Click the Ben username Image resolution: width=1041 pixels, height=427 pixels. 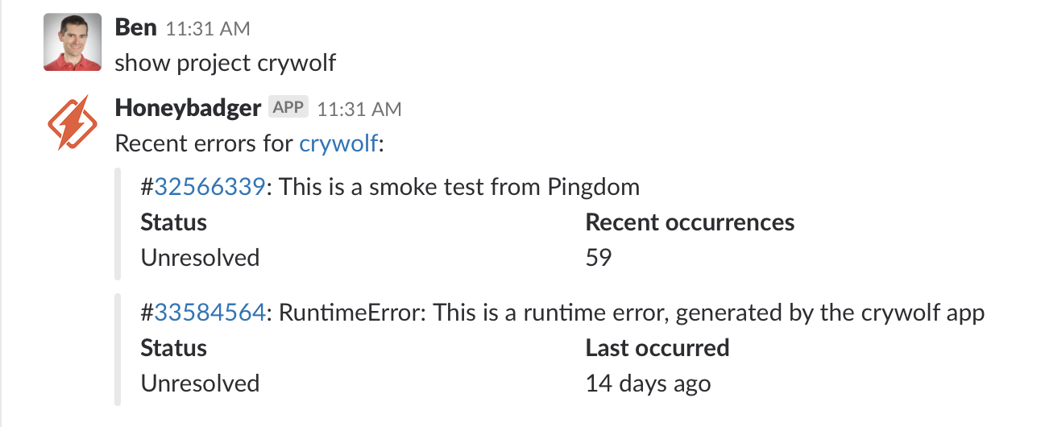[135, 27]
